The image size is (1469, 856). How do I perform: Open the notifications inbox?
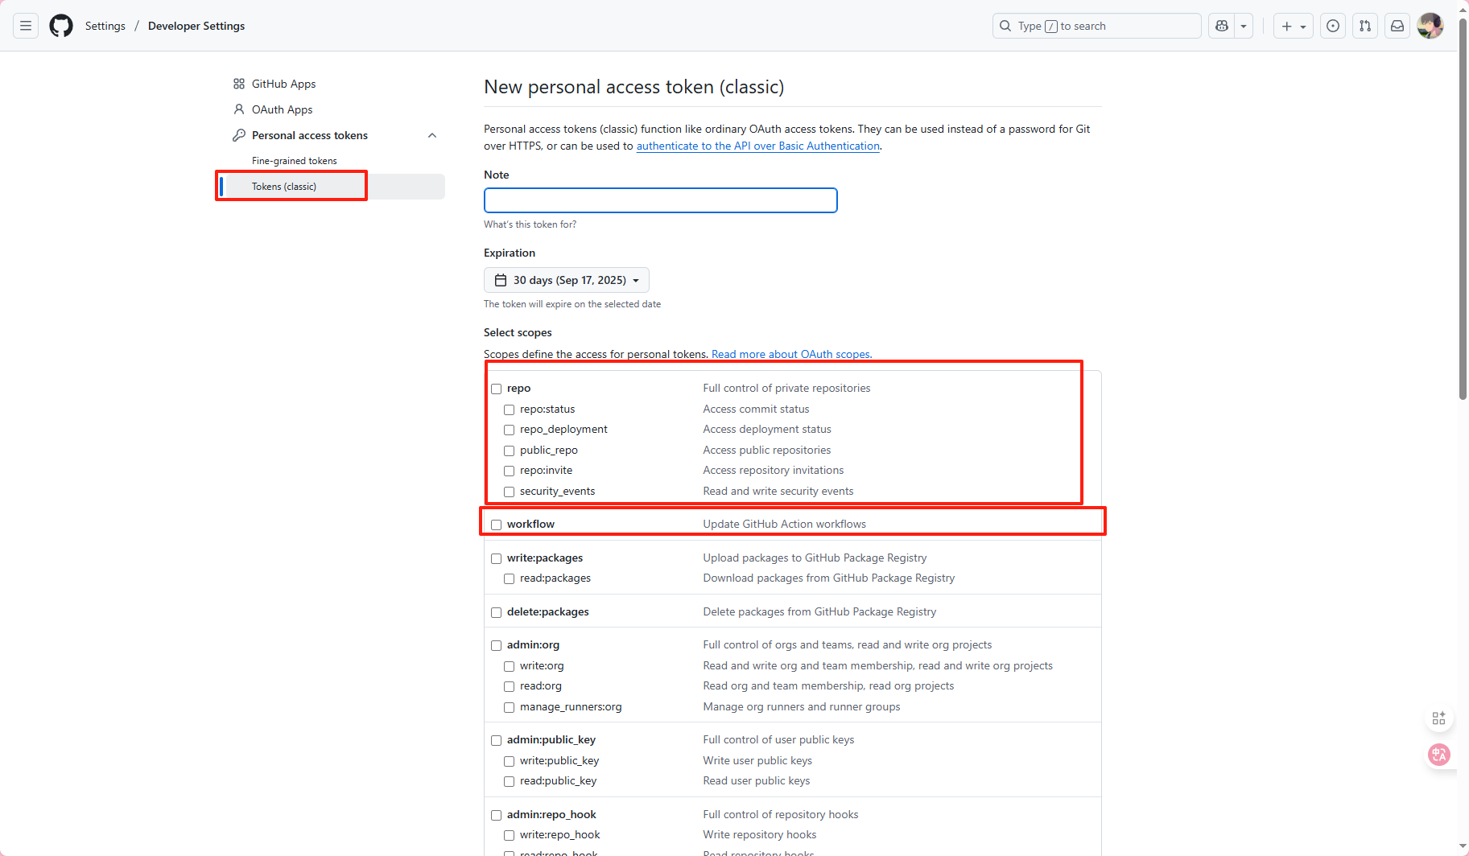pos(1397,25)
